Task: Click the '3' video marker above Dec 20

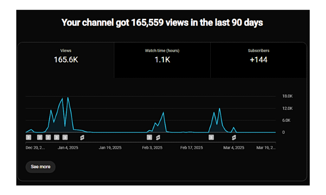Action: point(28,137)
